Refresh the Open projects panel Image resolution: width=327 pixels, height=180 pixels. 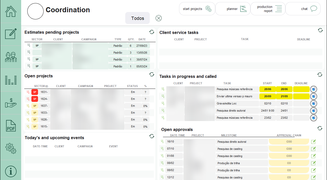point(152,74)
